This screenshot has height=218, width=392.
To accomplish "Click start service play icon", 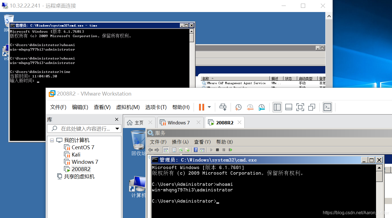I will pos(211,150).
